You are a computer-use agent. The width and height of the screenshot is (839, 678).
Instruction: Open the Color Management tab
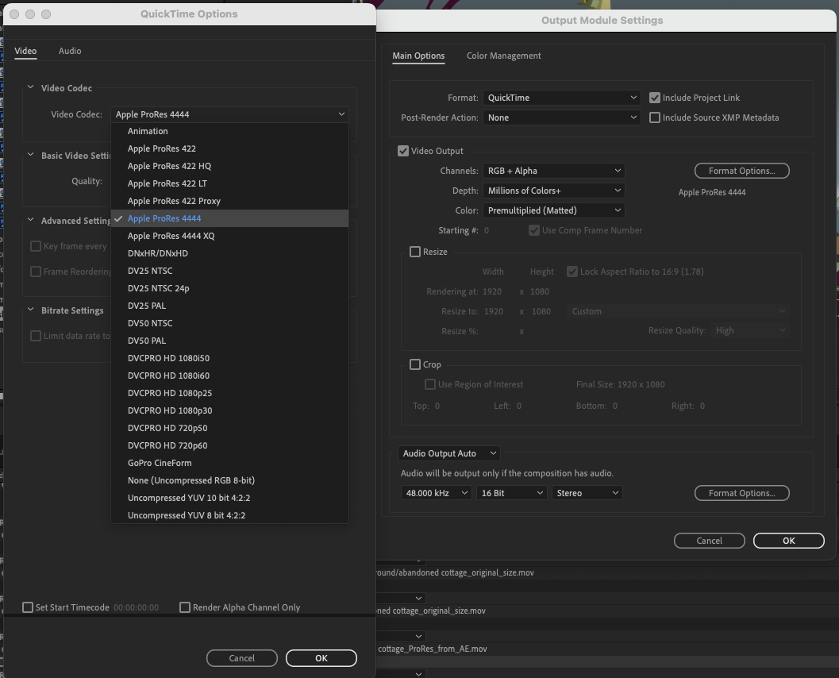[x=503, y=56]
